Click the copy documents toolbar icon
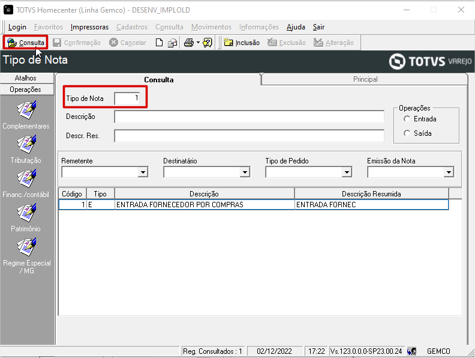Screen dimensions: 475x358 (x=172, y=43)
